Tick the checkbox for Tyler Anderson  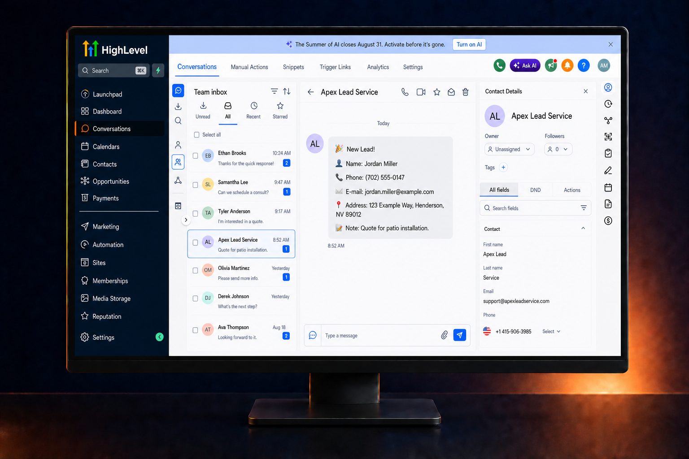pyautogui.click(x=195, y=214)
